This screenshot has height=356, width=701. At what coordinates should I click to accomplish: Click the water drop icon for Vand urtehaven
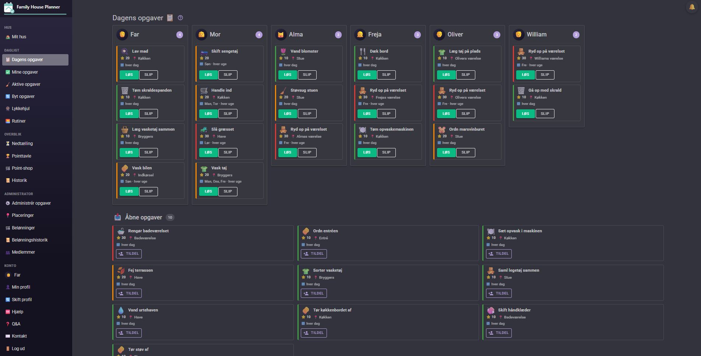pyautogui.click(x=121, y=310)
